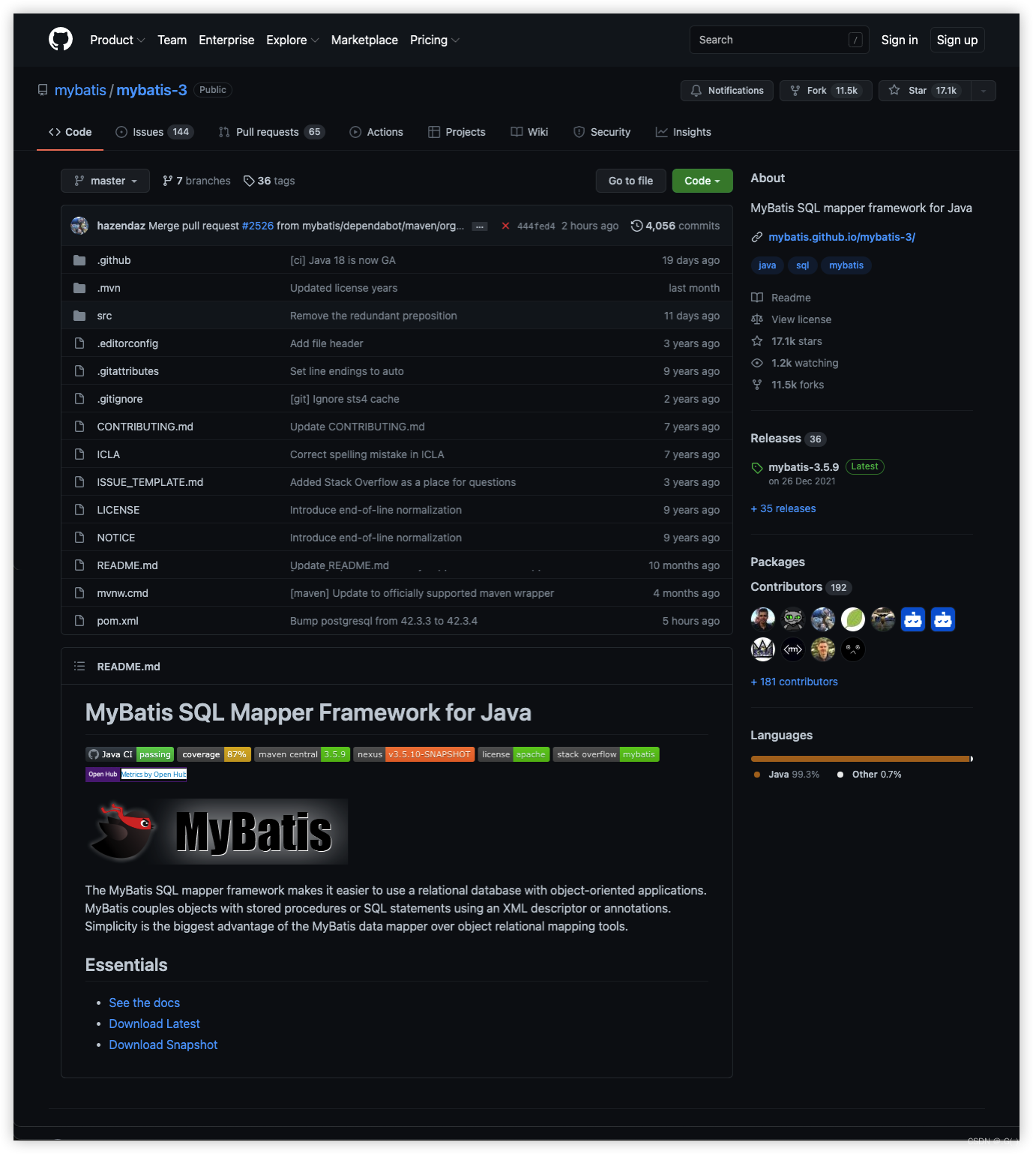This screenshot has height=1154, width=1033.
Task: Select the sql topic tag
Action: (x=802, y=265)
